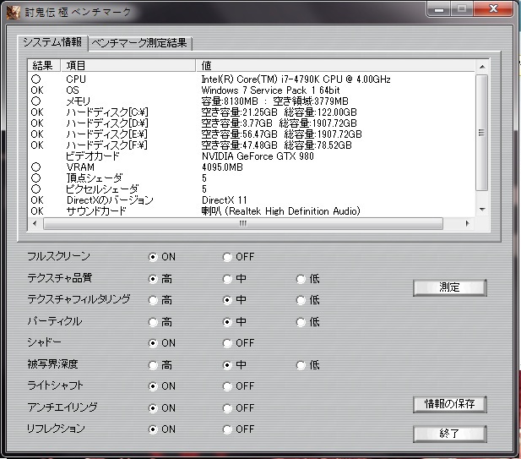Click the list's scroll down arrow
521x459 pixels.
(x=482, y=210)
